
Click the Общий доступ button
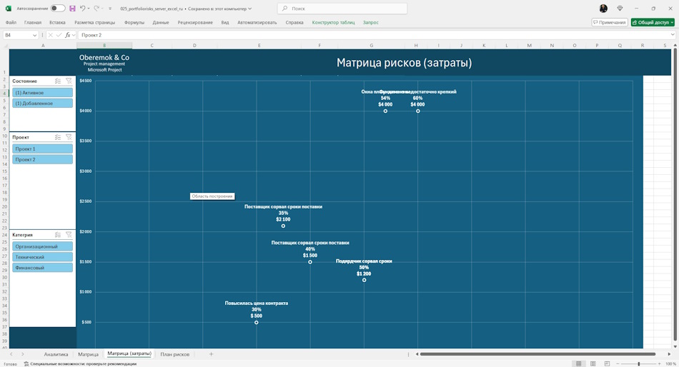coord(653,22)
